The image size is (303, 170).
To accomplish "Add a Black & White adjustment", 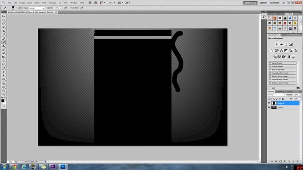I will (x=286, y=51).
